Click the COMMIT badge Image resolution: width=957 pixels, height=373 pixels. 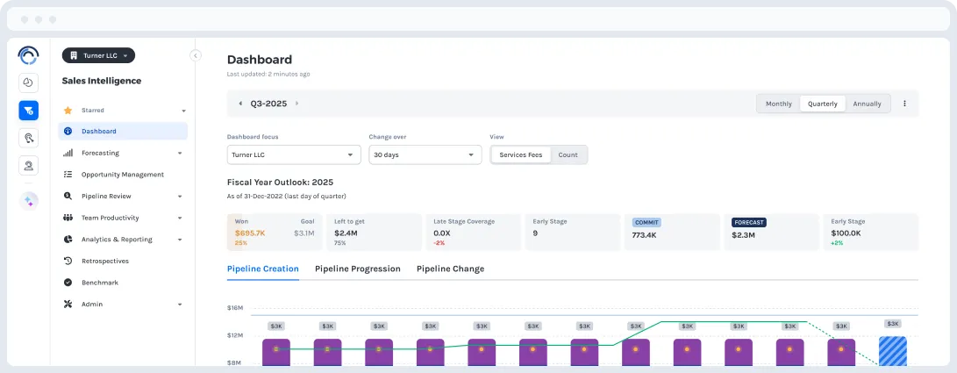click(646, 223)
